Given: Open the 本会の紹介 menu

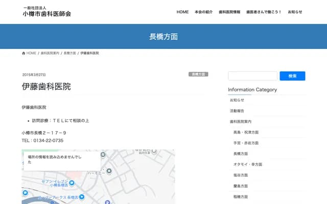Looking at the screenshot, I should (x=203, y=12).
